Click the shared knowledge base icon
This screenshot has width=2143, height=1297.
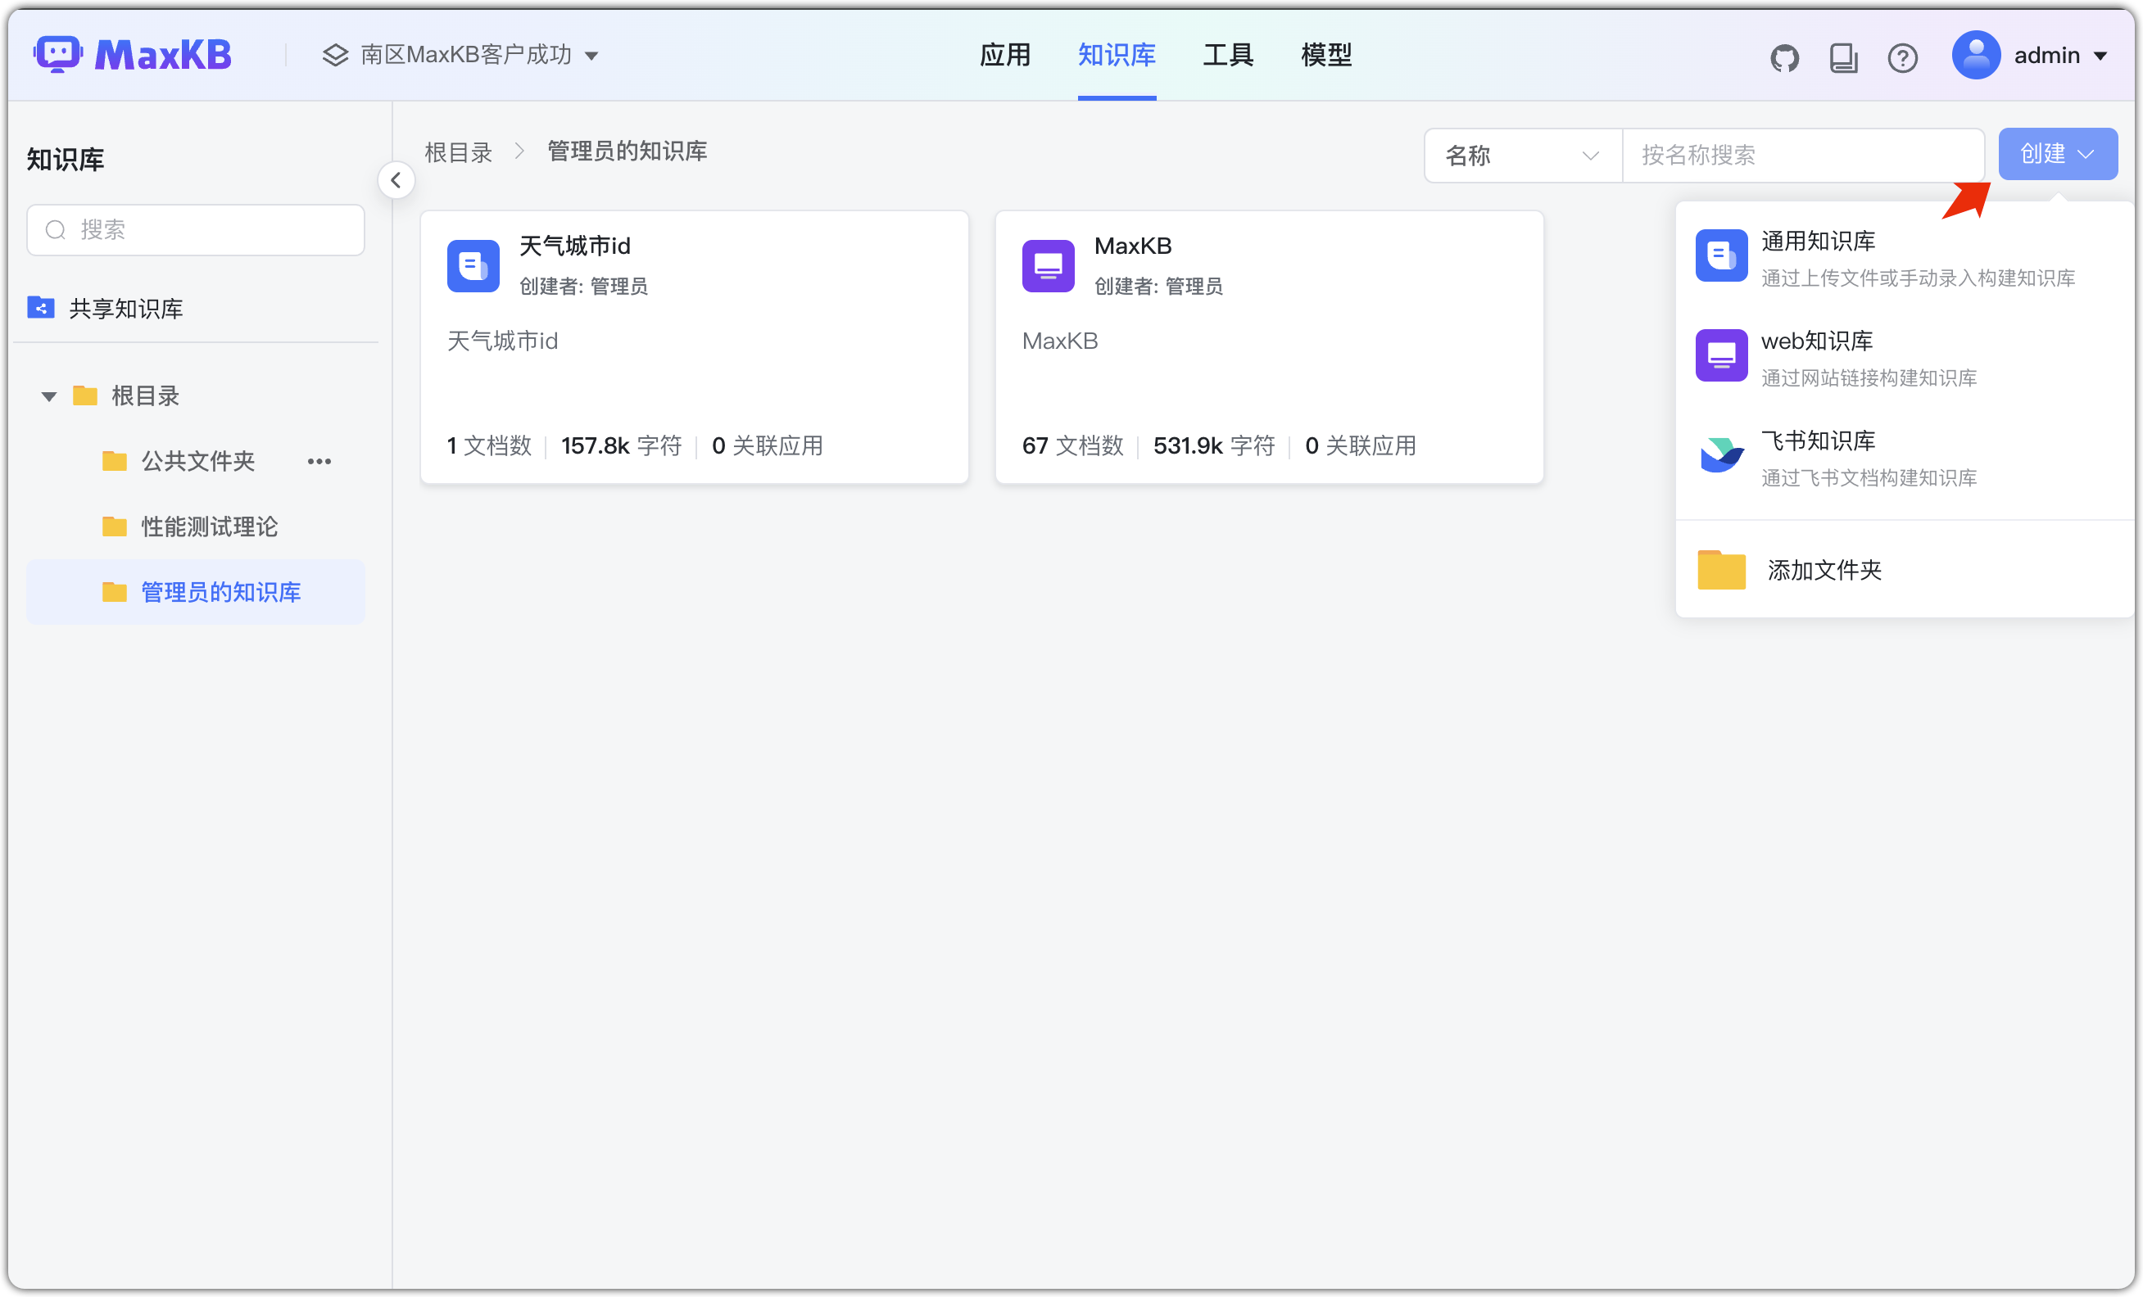41,308
